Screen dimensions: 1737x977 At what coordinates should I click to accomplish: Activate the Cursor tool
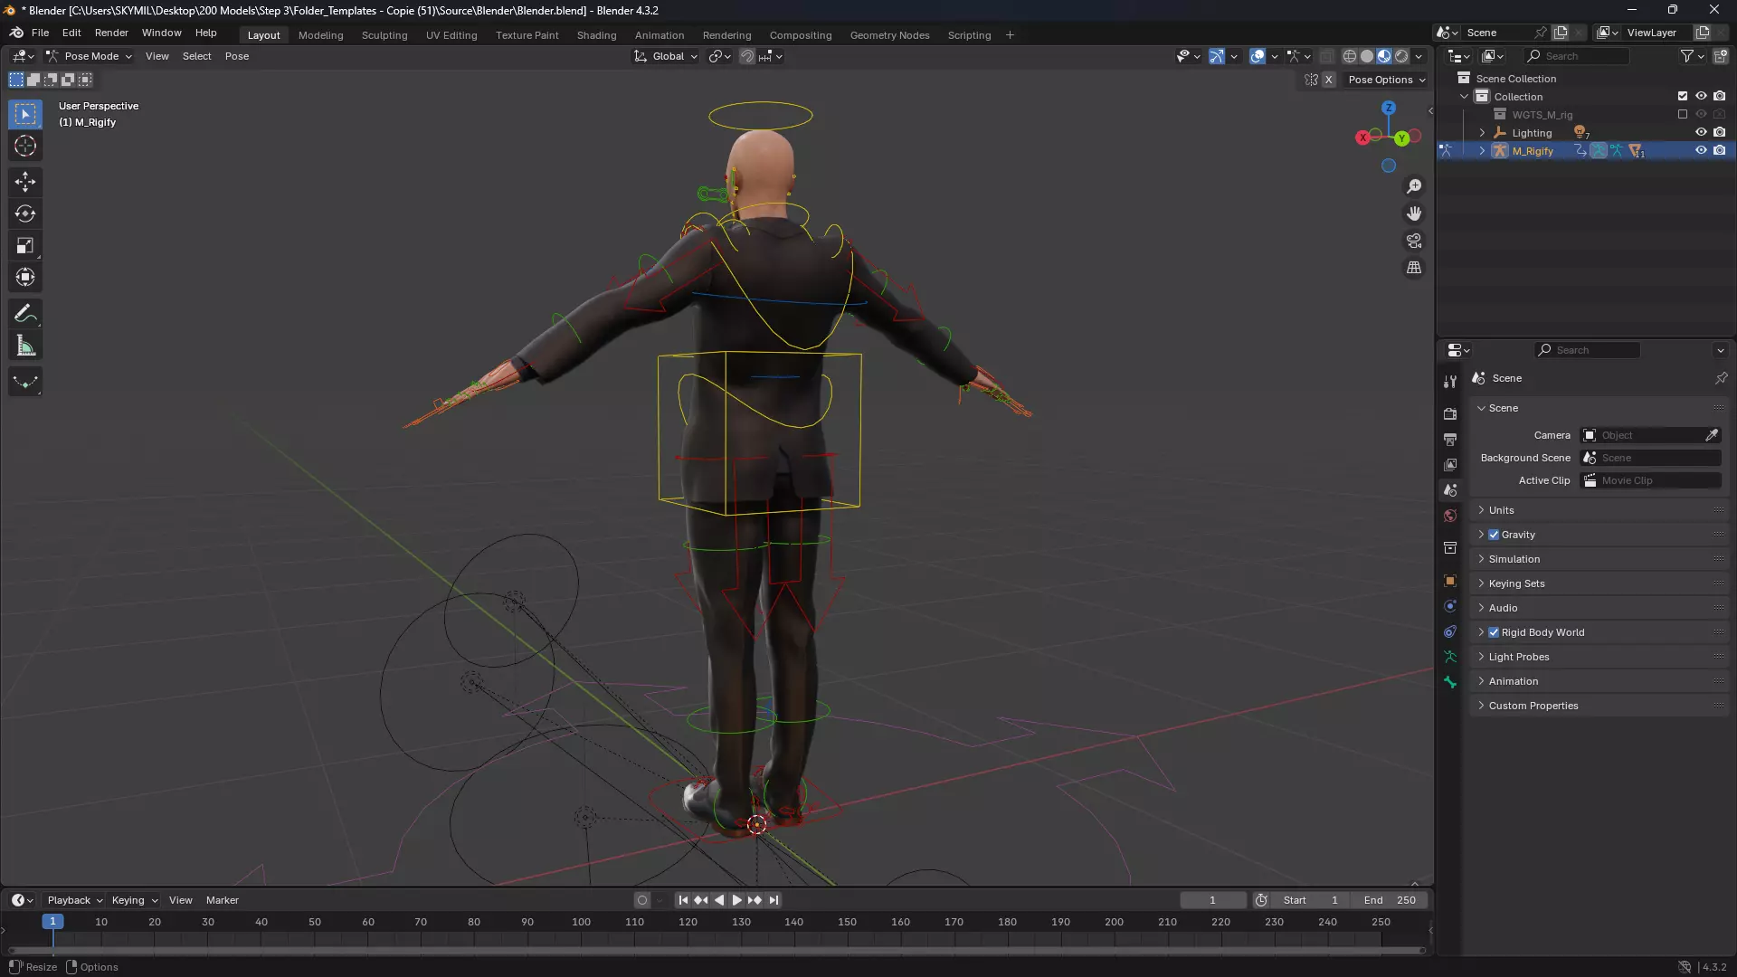(25, 146)
